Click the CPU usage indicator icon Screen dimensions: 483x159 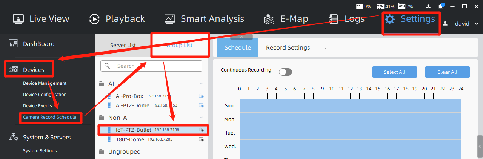point(360,6)
